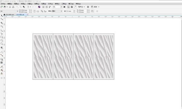Click the first perforated panel on canvas
182x109 pixels.
pyautogui.click(x=43, y=57)
